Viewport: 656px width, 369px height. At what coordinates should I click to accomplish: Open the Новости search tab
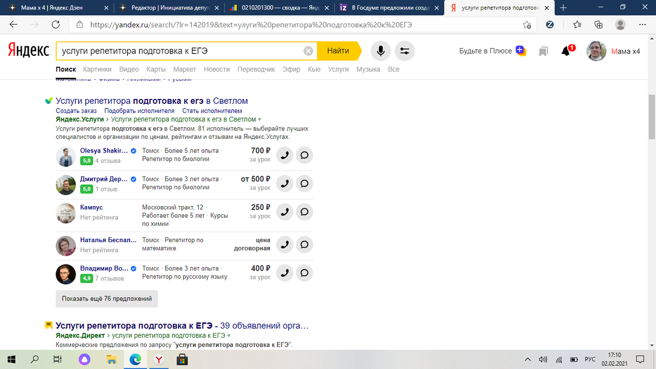(217, 69)
